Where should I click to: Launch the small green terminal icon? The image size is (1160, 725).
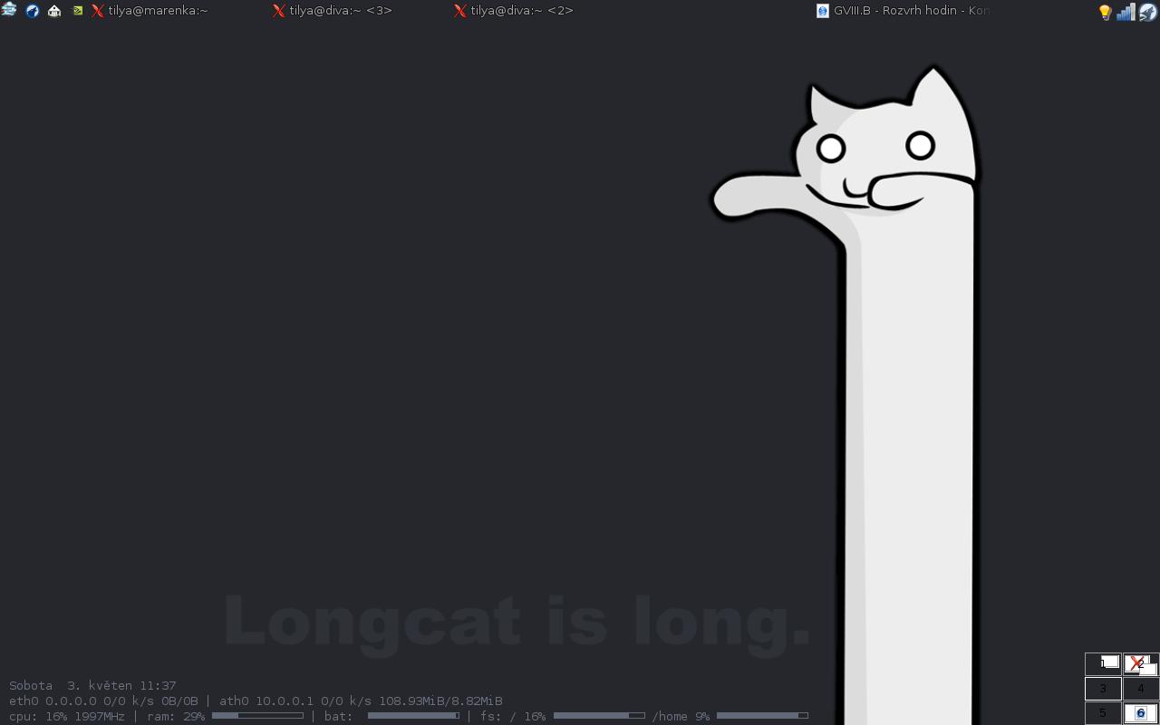(x=78, y=11)
